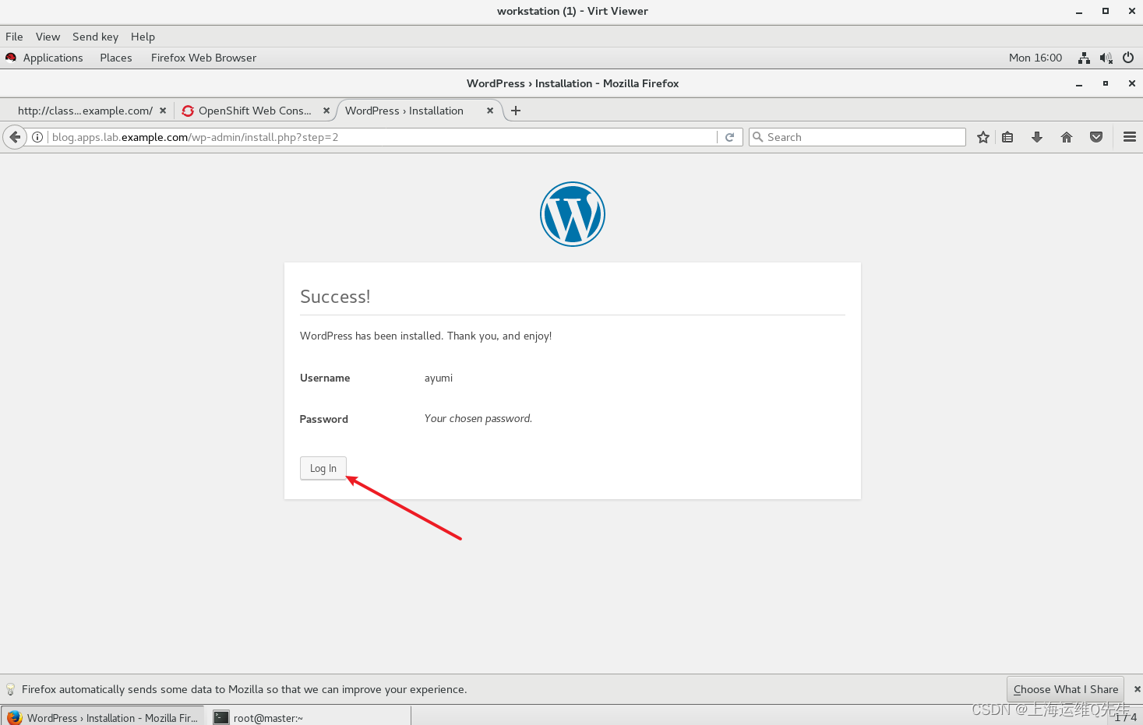Select WordPress Firefox window in taskbar
This screenshot has width=1143, height=725.
point(103,717)
